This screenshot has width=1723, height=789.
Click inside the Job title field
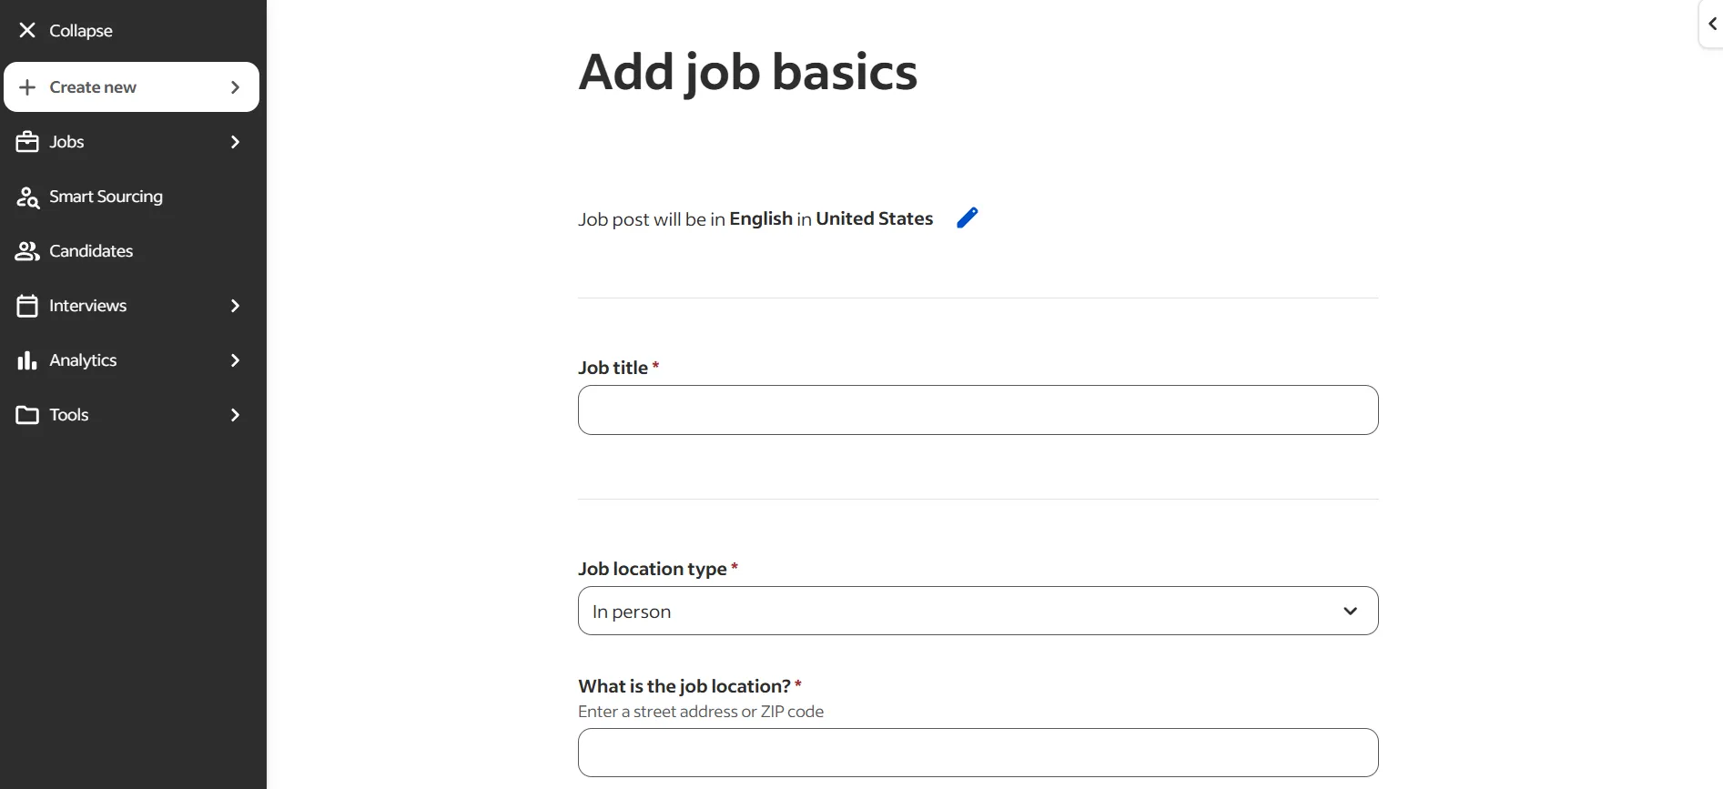977,410
